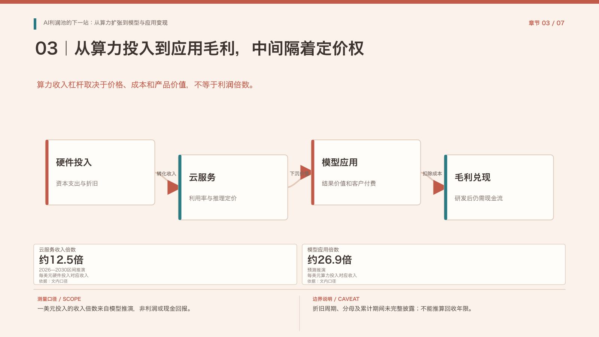Click the header text AI利润池的下一站
The width and height of the screenshot is (599, 337).
pos(105,23)
